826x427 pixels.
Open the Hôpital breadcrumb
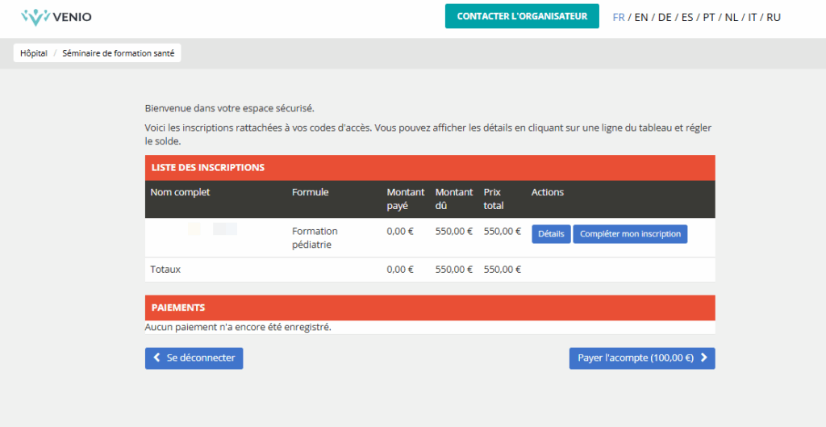[x=34, y=53]
